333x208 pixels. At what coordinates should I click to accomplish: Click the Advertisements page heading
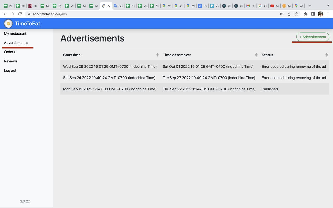[92, 38]
